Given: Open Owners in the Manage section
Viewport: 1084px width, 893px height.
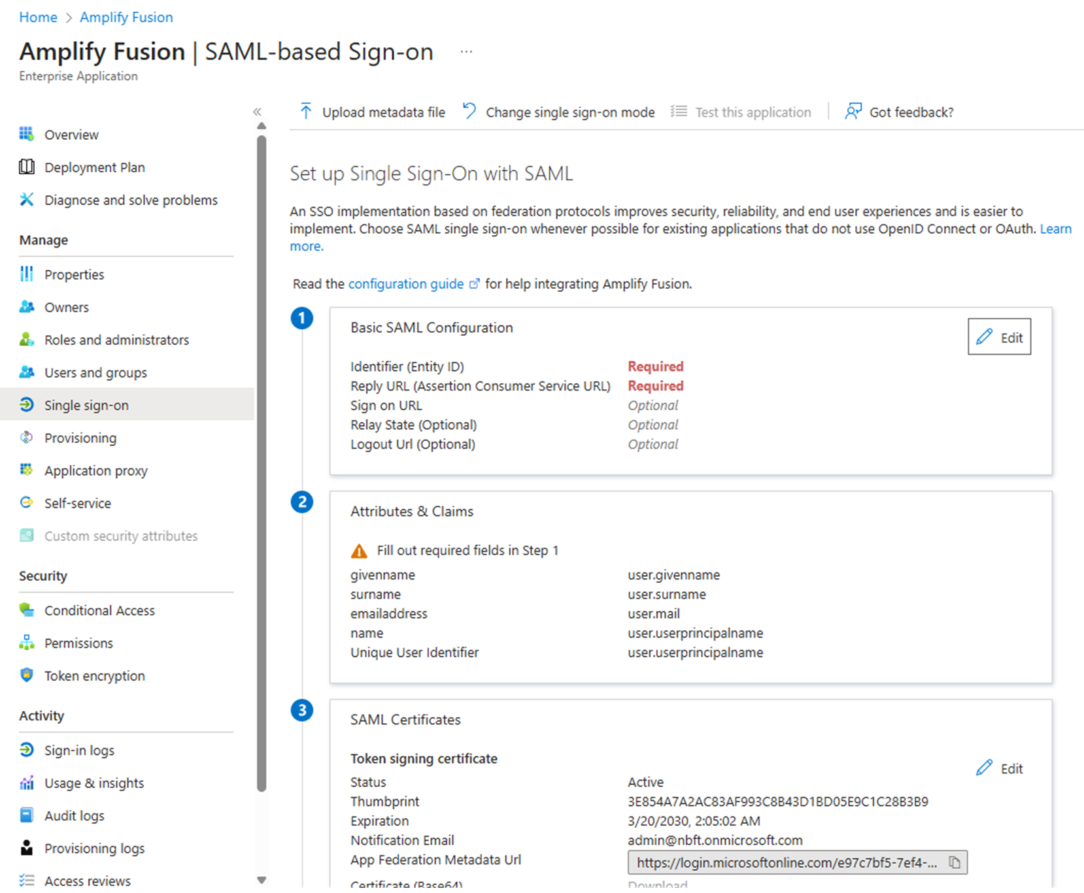Looking at the screenshot, I should tap(67, 307).
